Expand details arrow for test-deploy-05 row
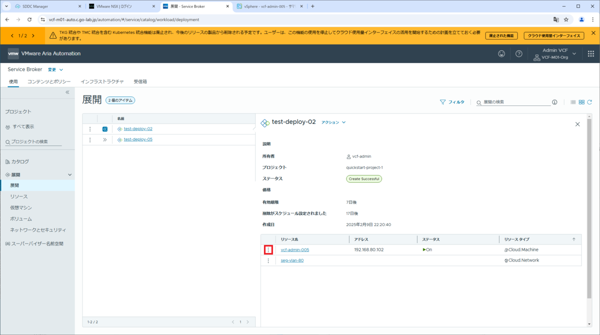The image size is (600, 335). [105, 140]
